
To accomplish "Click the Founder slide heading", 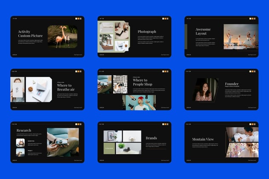I will tap(232, 84).
